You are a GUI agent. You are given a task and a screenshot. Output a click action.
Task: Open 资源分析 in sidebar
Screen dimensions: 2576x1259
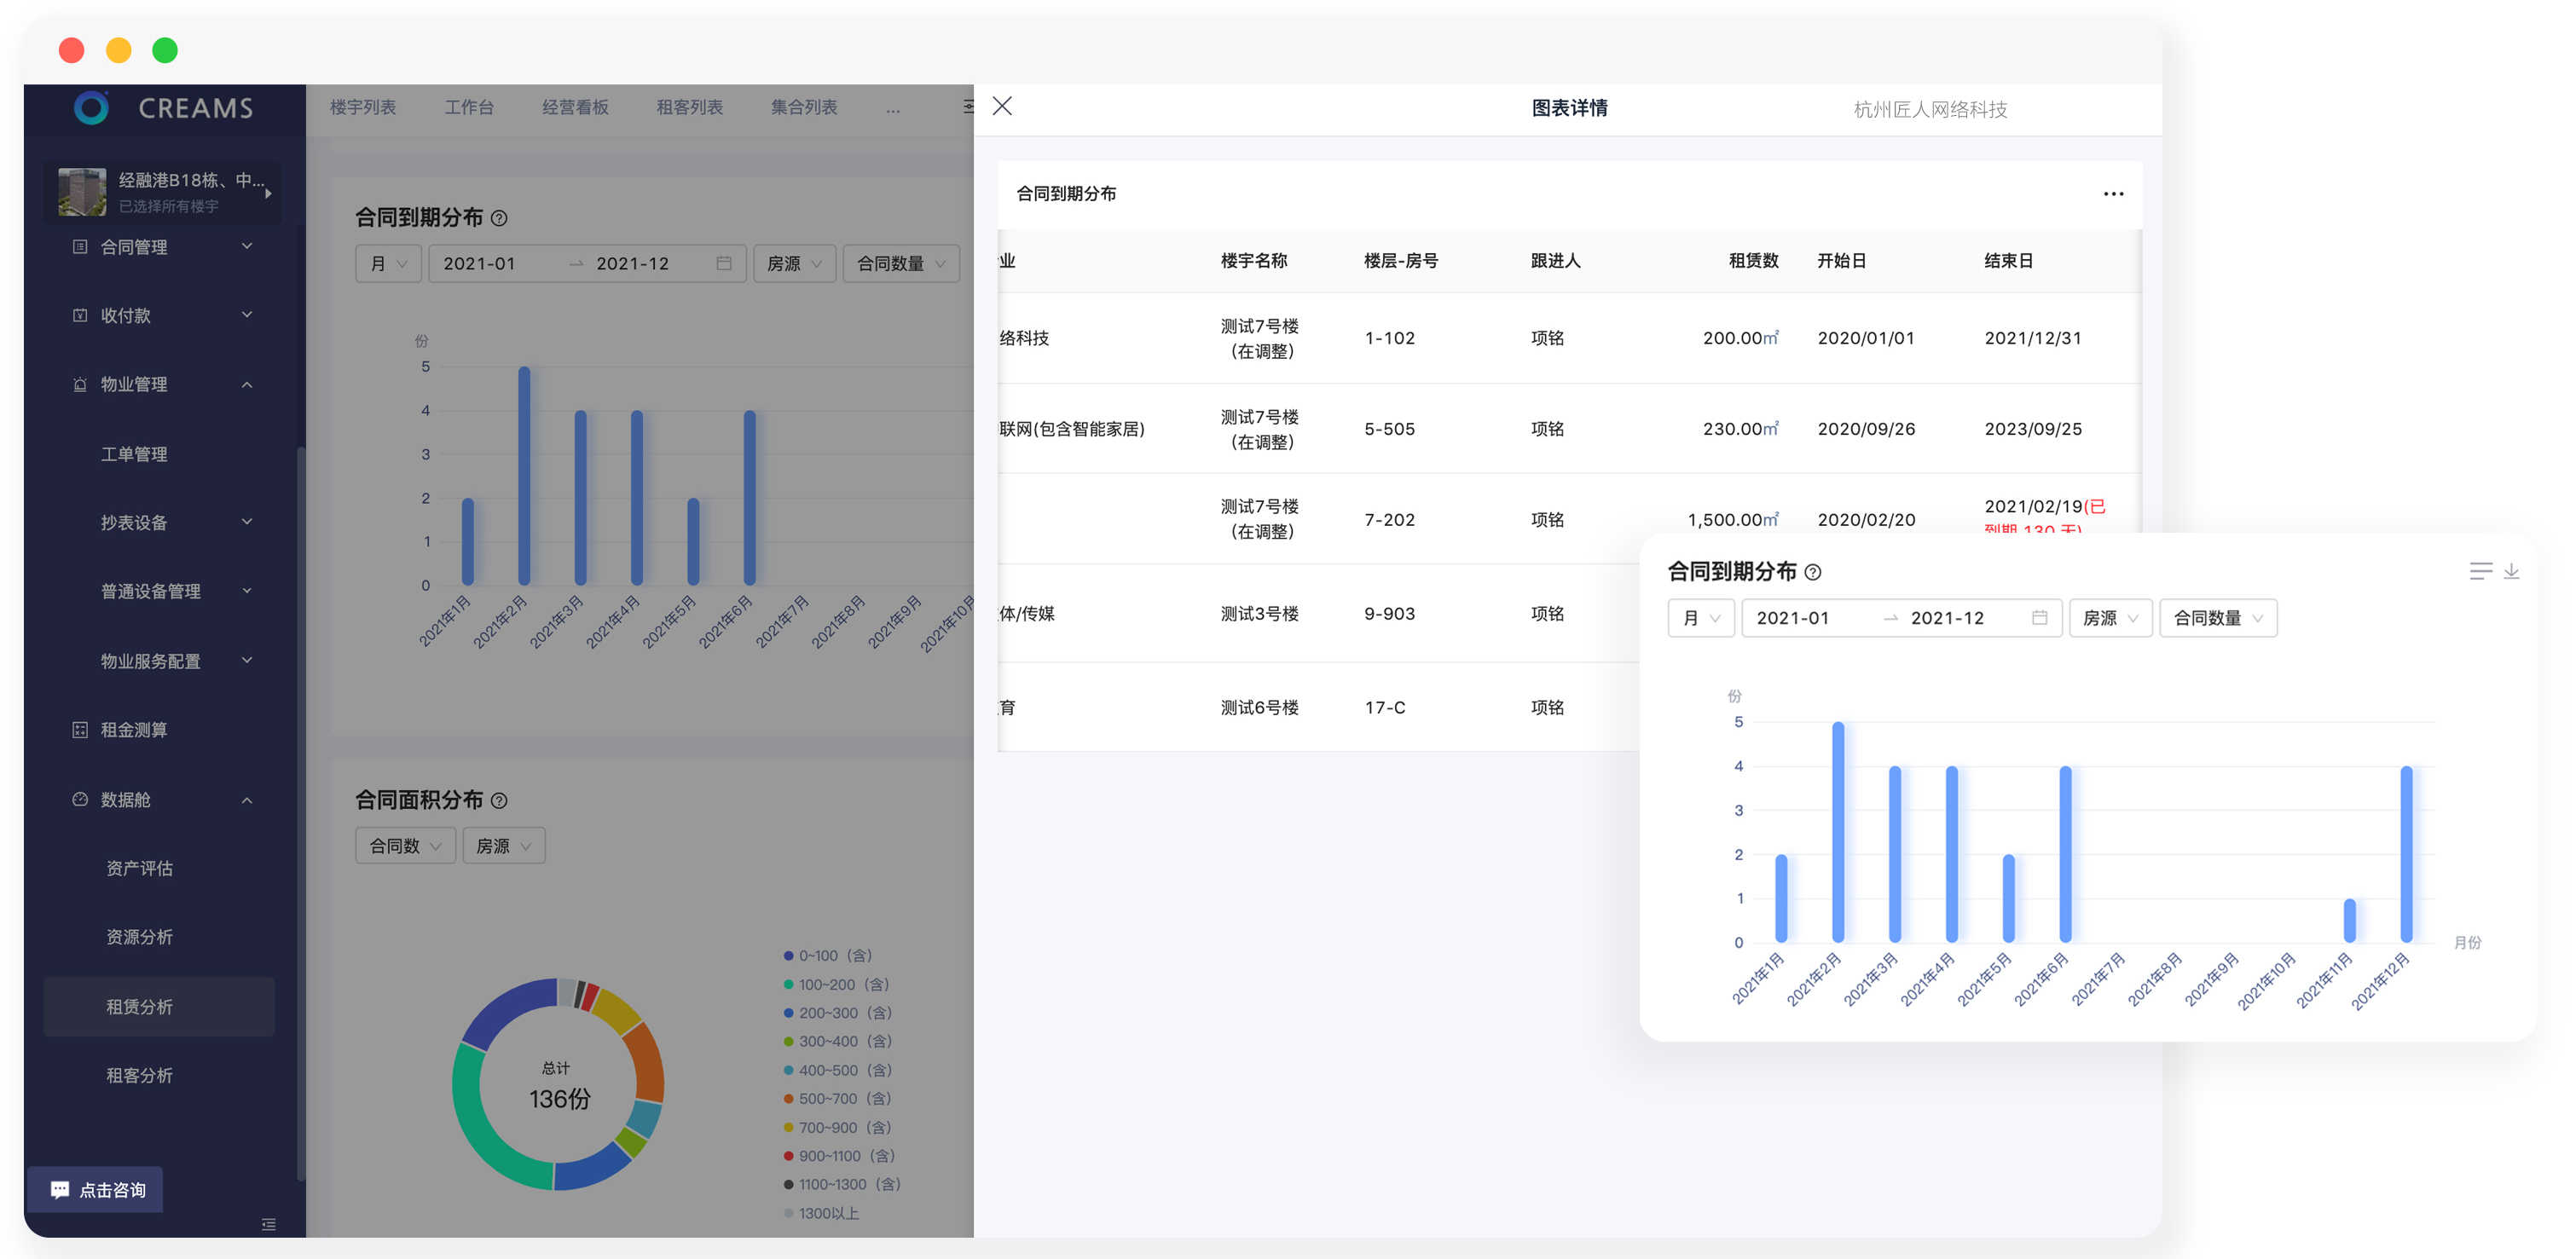tap(139, 937)
